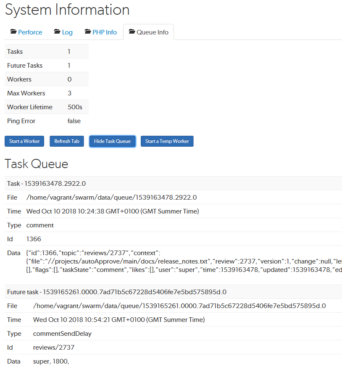Click the Hide Task Queue button

coord(112,141)
